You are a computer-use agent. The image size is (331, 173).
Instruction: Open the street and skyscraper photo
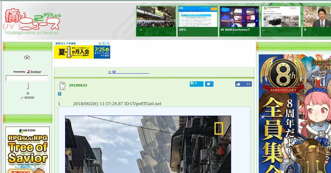148,144
